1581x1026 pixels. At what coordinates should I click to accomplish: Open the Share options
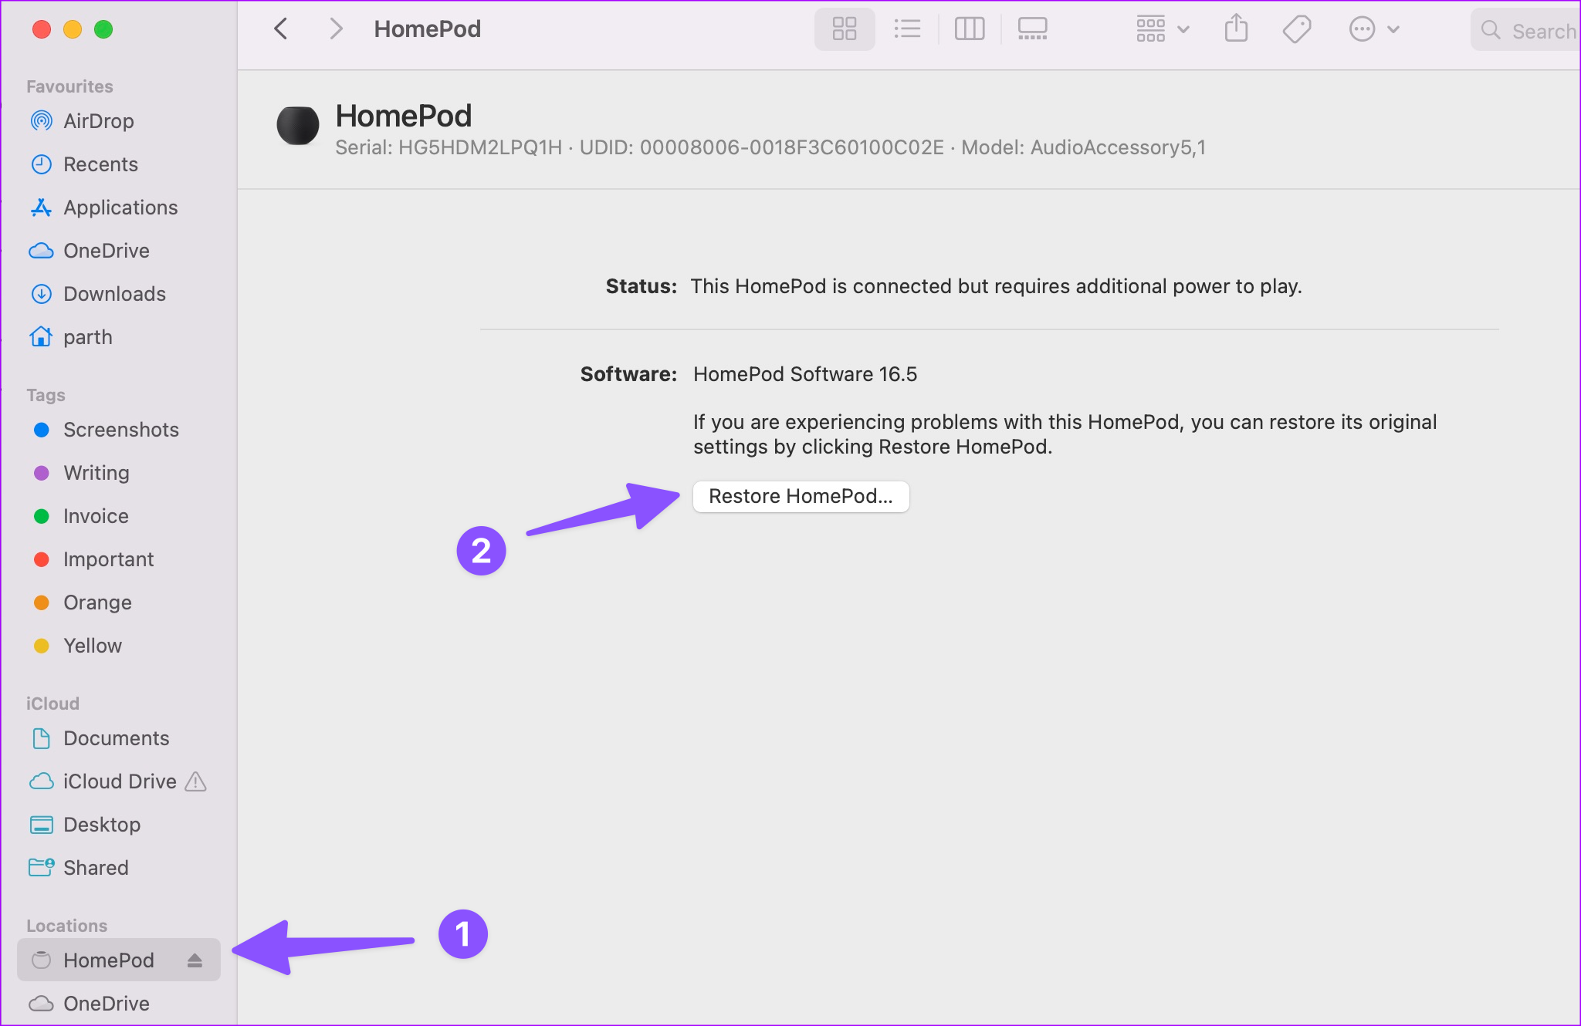[x=1236, y=29]
